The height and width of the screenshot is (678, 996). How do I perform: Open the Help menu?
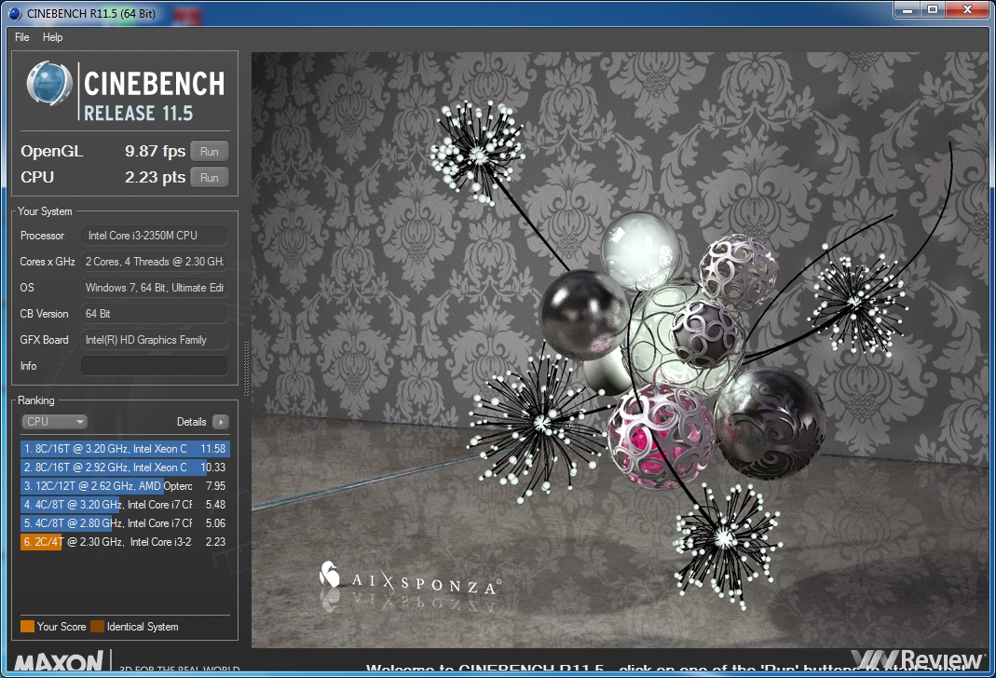(53, 37)
